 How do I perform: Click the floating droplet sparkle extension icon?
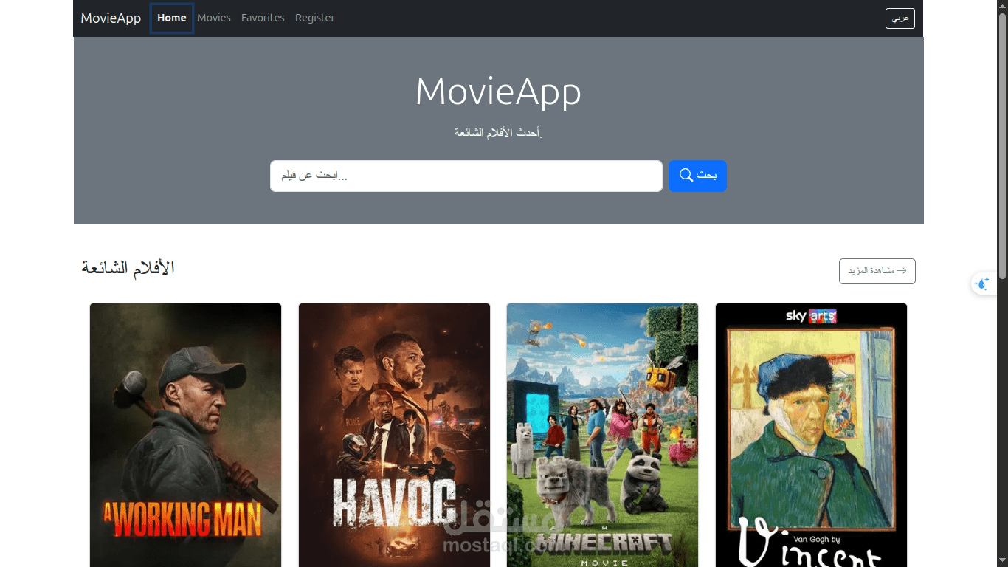(x=982, y=283)
